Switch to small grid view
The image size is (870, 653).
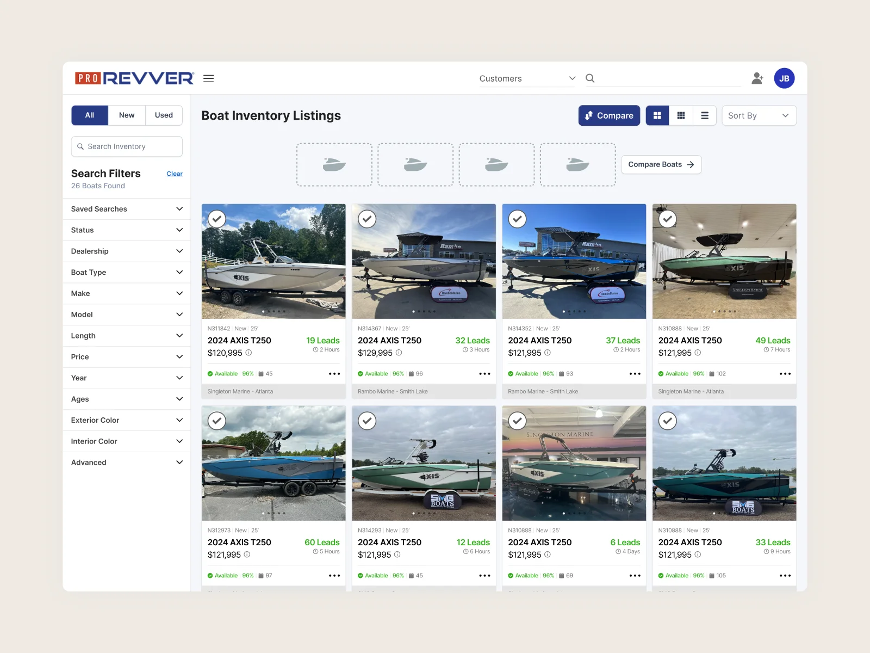[x=681, y=115]
